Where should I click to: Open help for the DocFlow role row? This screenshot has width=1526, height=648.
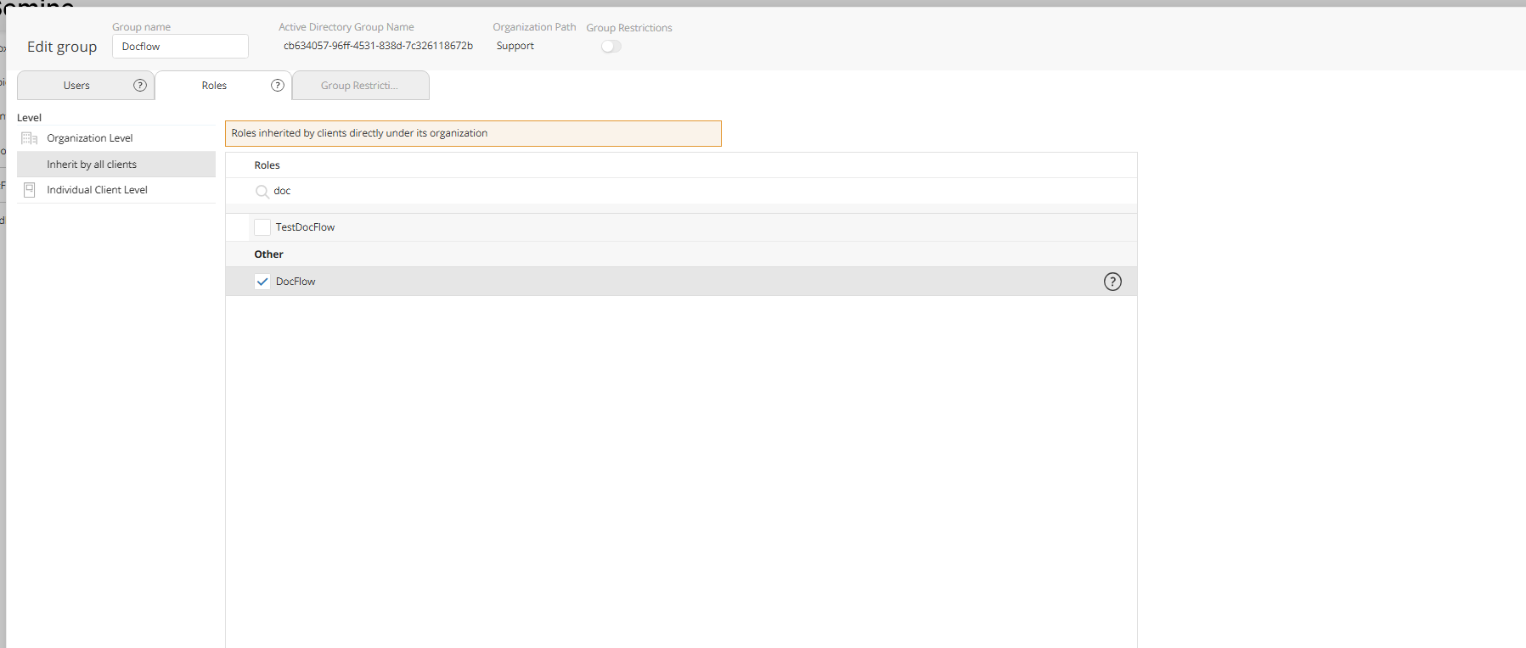(1112, 282)
